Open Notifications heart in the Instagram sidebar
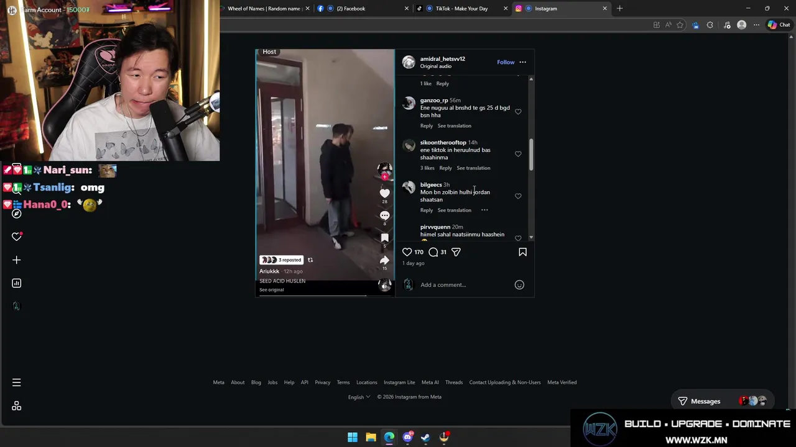The height and width of the screenshot is (447, 796). point(17,237)
